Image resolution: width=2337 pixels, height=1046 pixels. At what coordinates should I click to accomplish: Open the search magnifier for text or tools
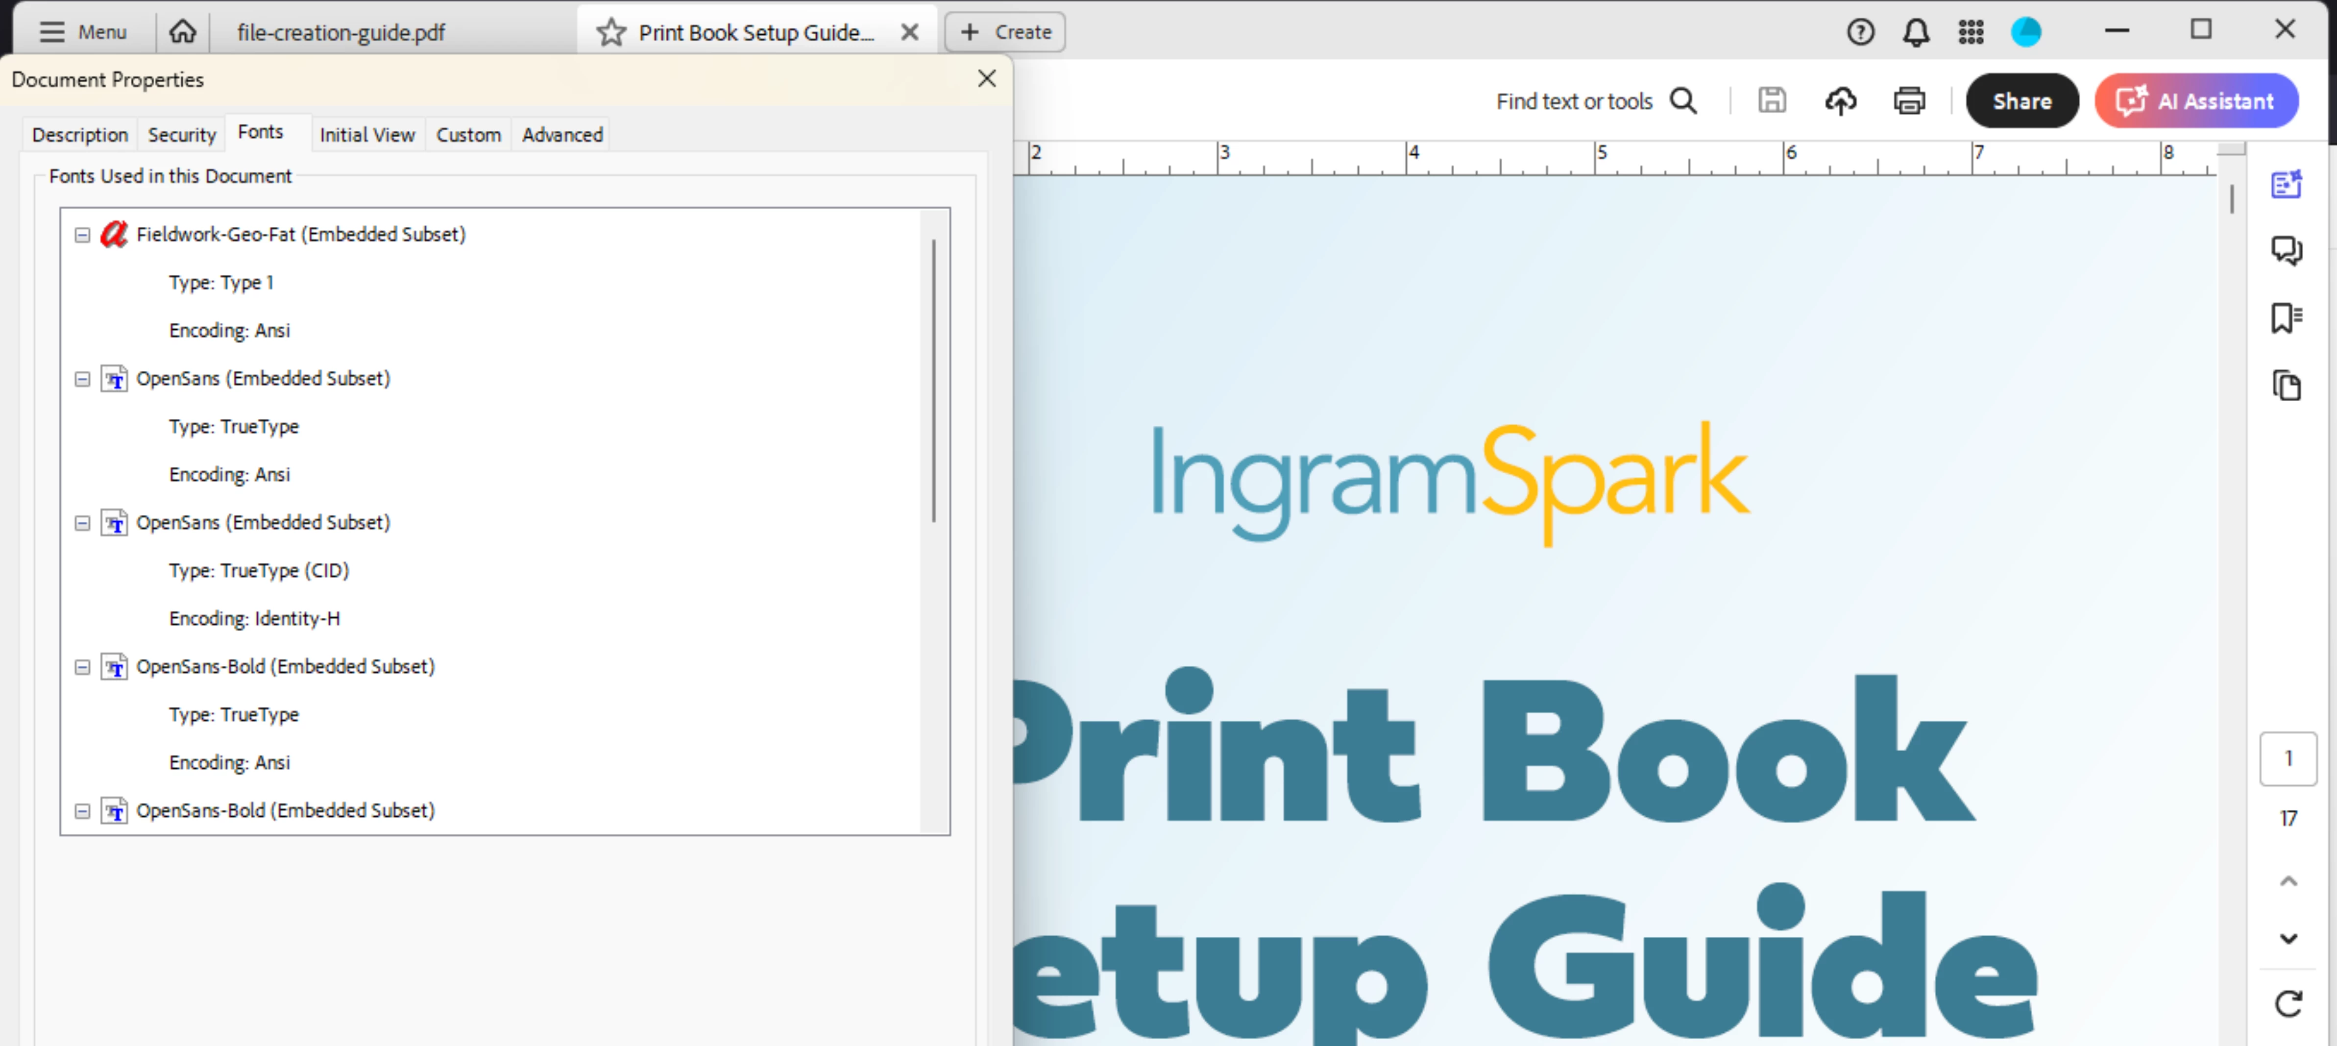[x=1683, y=101]
